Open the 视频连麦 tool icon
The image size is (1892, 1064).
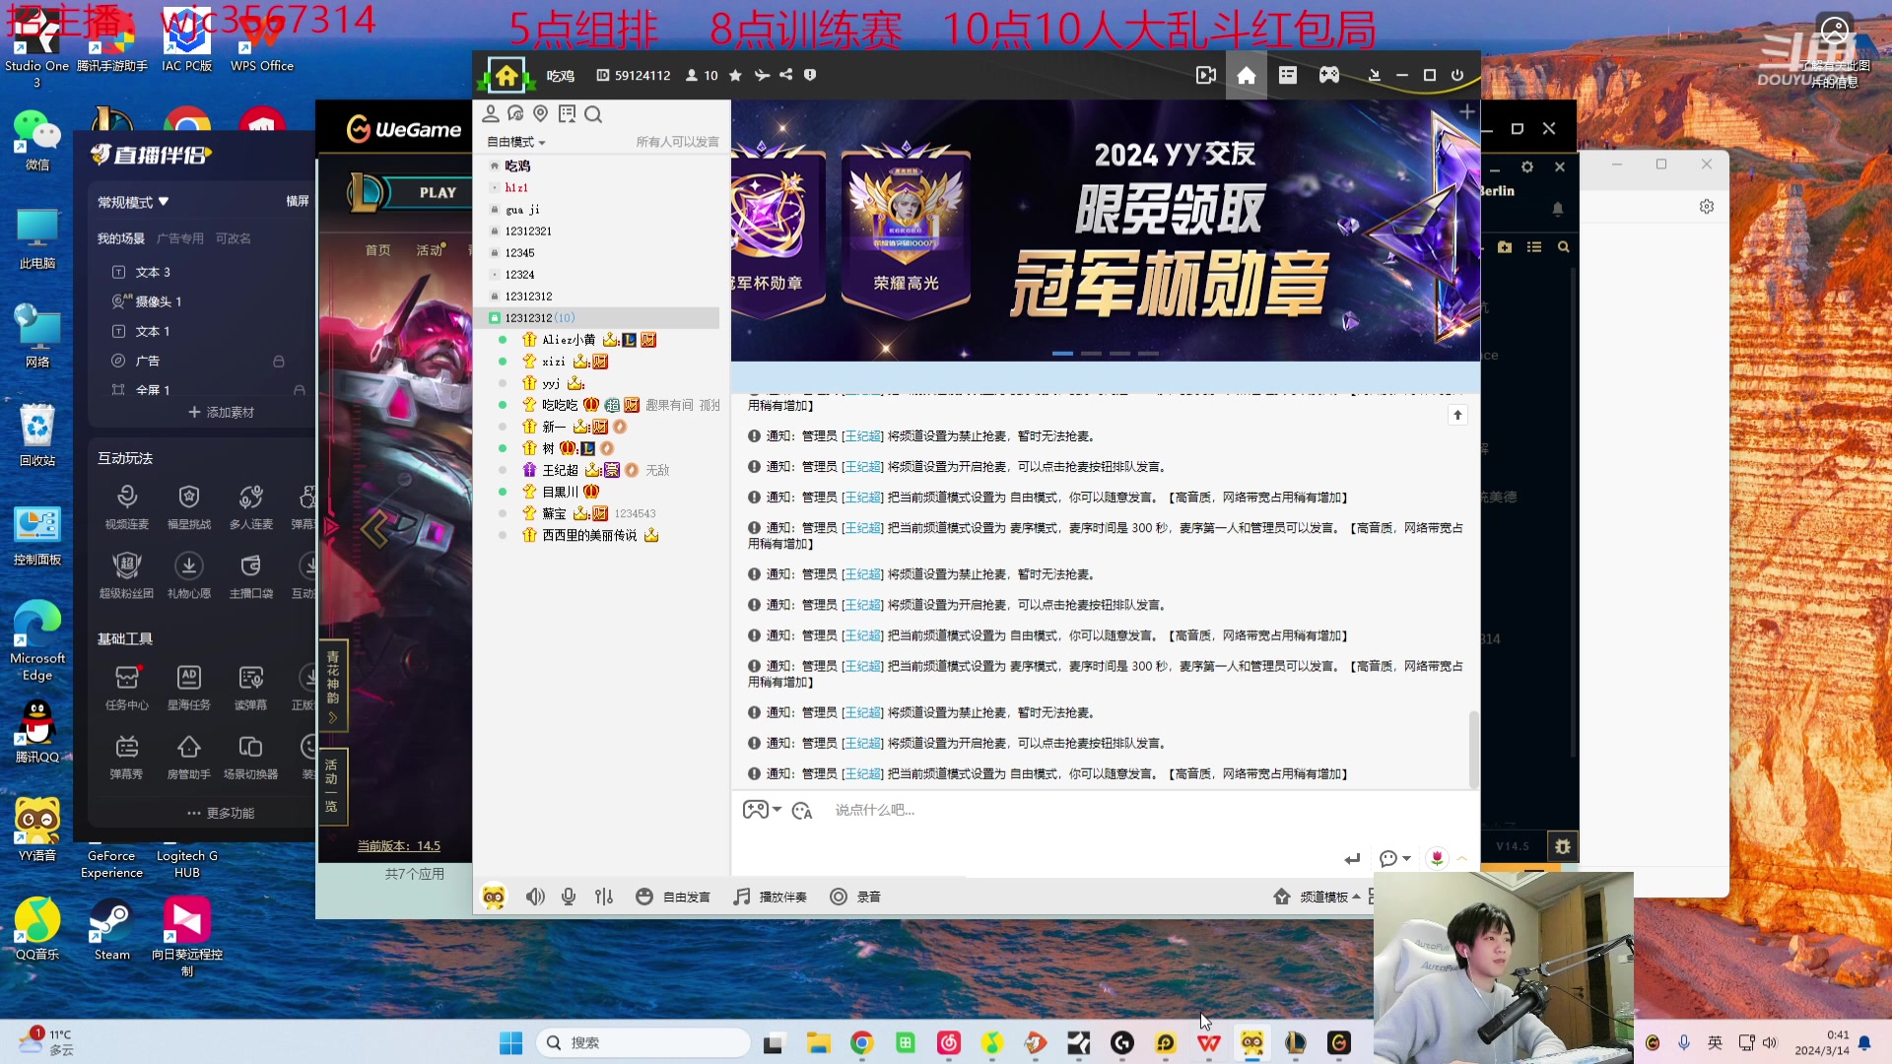coord(127,506)
